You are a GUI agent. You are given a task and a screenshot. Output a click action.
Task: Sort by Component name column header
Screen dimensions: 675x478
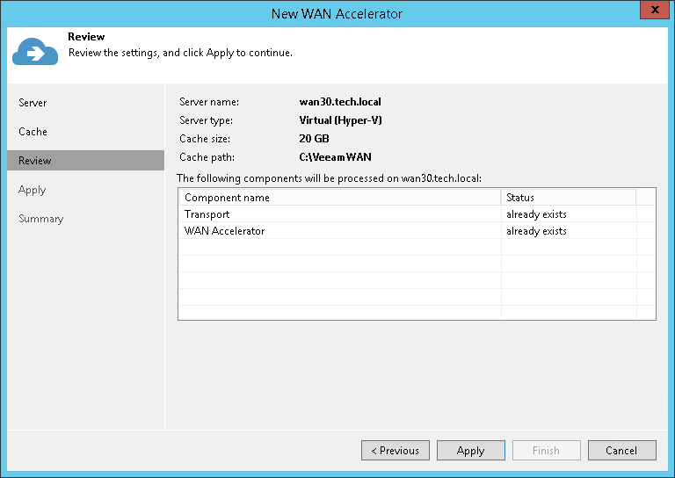click(338, 198)
